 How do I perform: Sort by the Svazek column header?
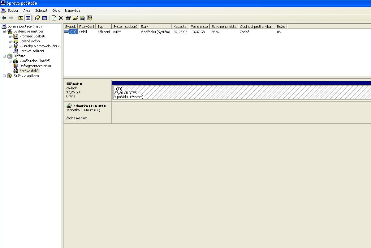click(x=71, y=27)
